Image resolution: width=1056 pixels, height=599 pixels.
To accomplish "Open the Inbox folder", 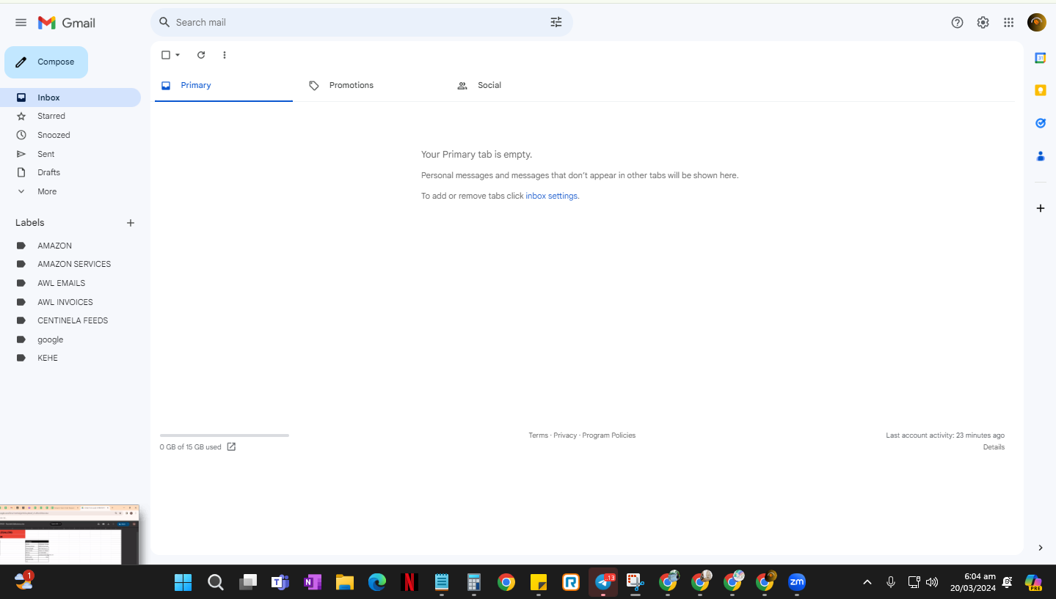I will coord(70,98).
